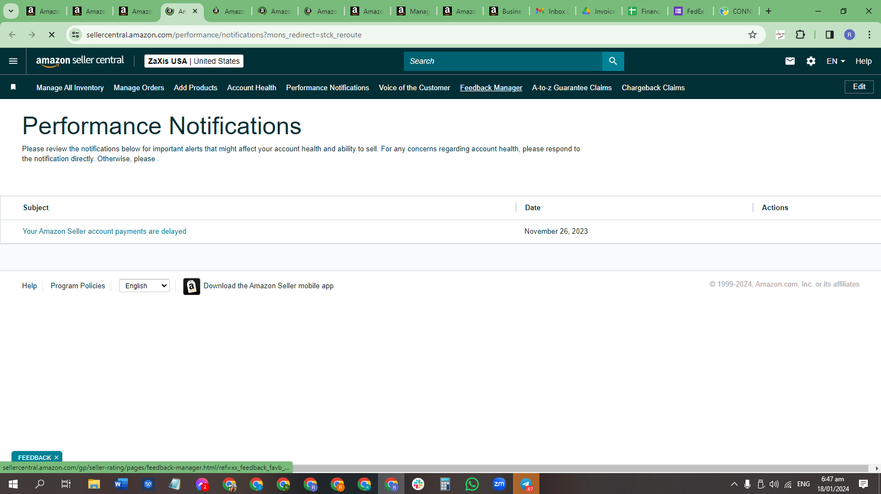This screenshot has width=881, height=494.
Task: Open the Chrome profile avatar R
Action: tap(850, 35)
